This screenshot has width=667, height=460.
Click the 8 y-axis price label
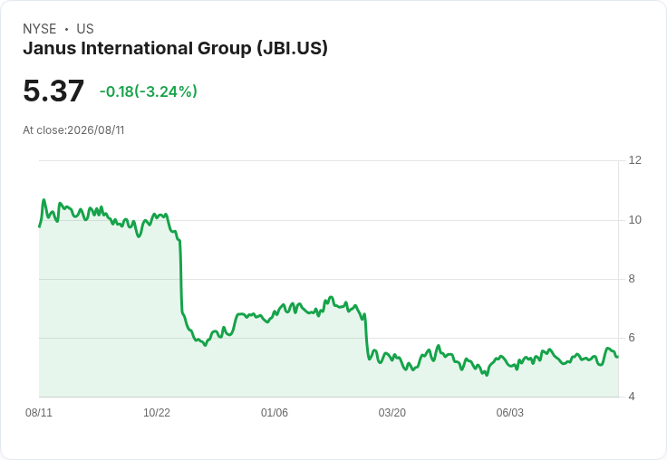tap(632, 279)
